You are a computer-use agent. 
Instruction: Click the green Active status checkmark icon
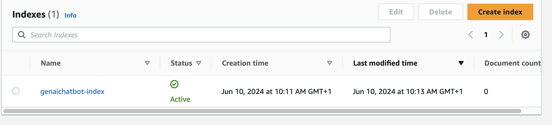click(174, 84)
